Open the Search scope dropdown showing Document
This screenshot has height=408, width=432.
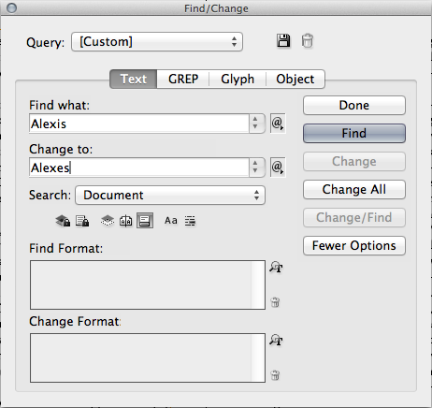[170, 196]
